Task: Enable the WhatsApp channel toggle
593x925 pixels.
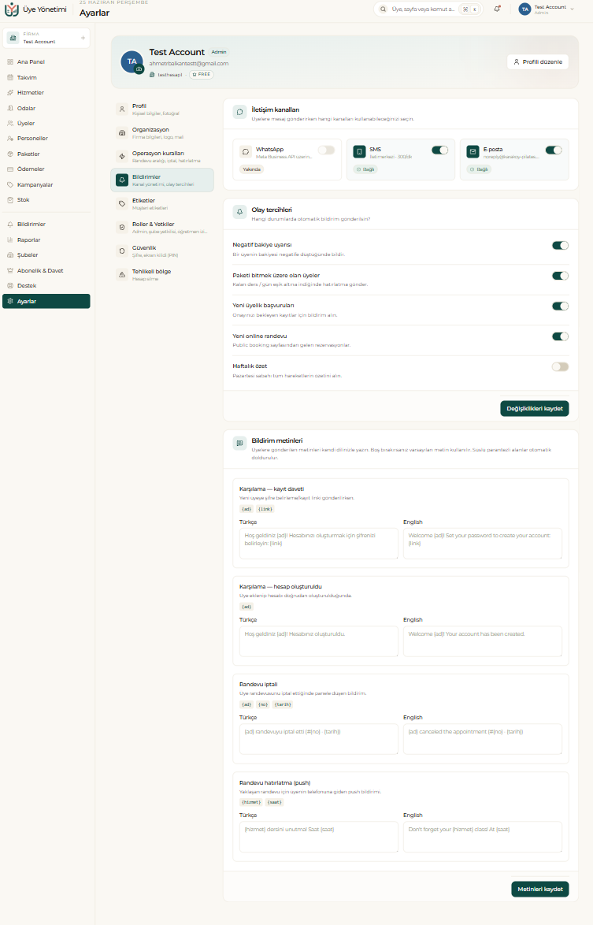Action: 326,150
